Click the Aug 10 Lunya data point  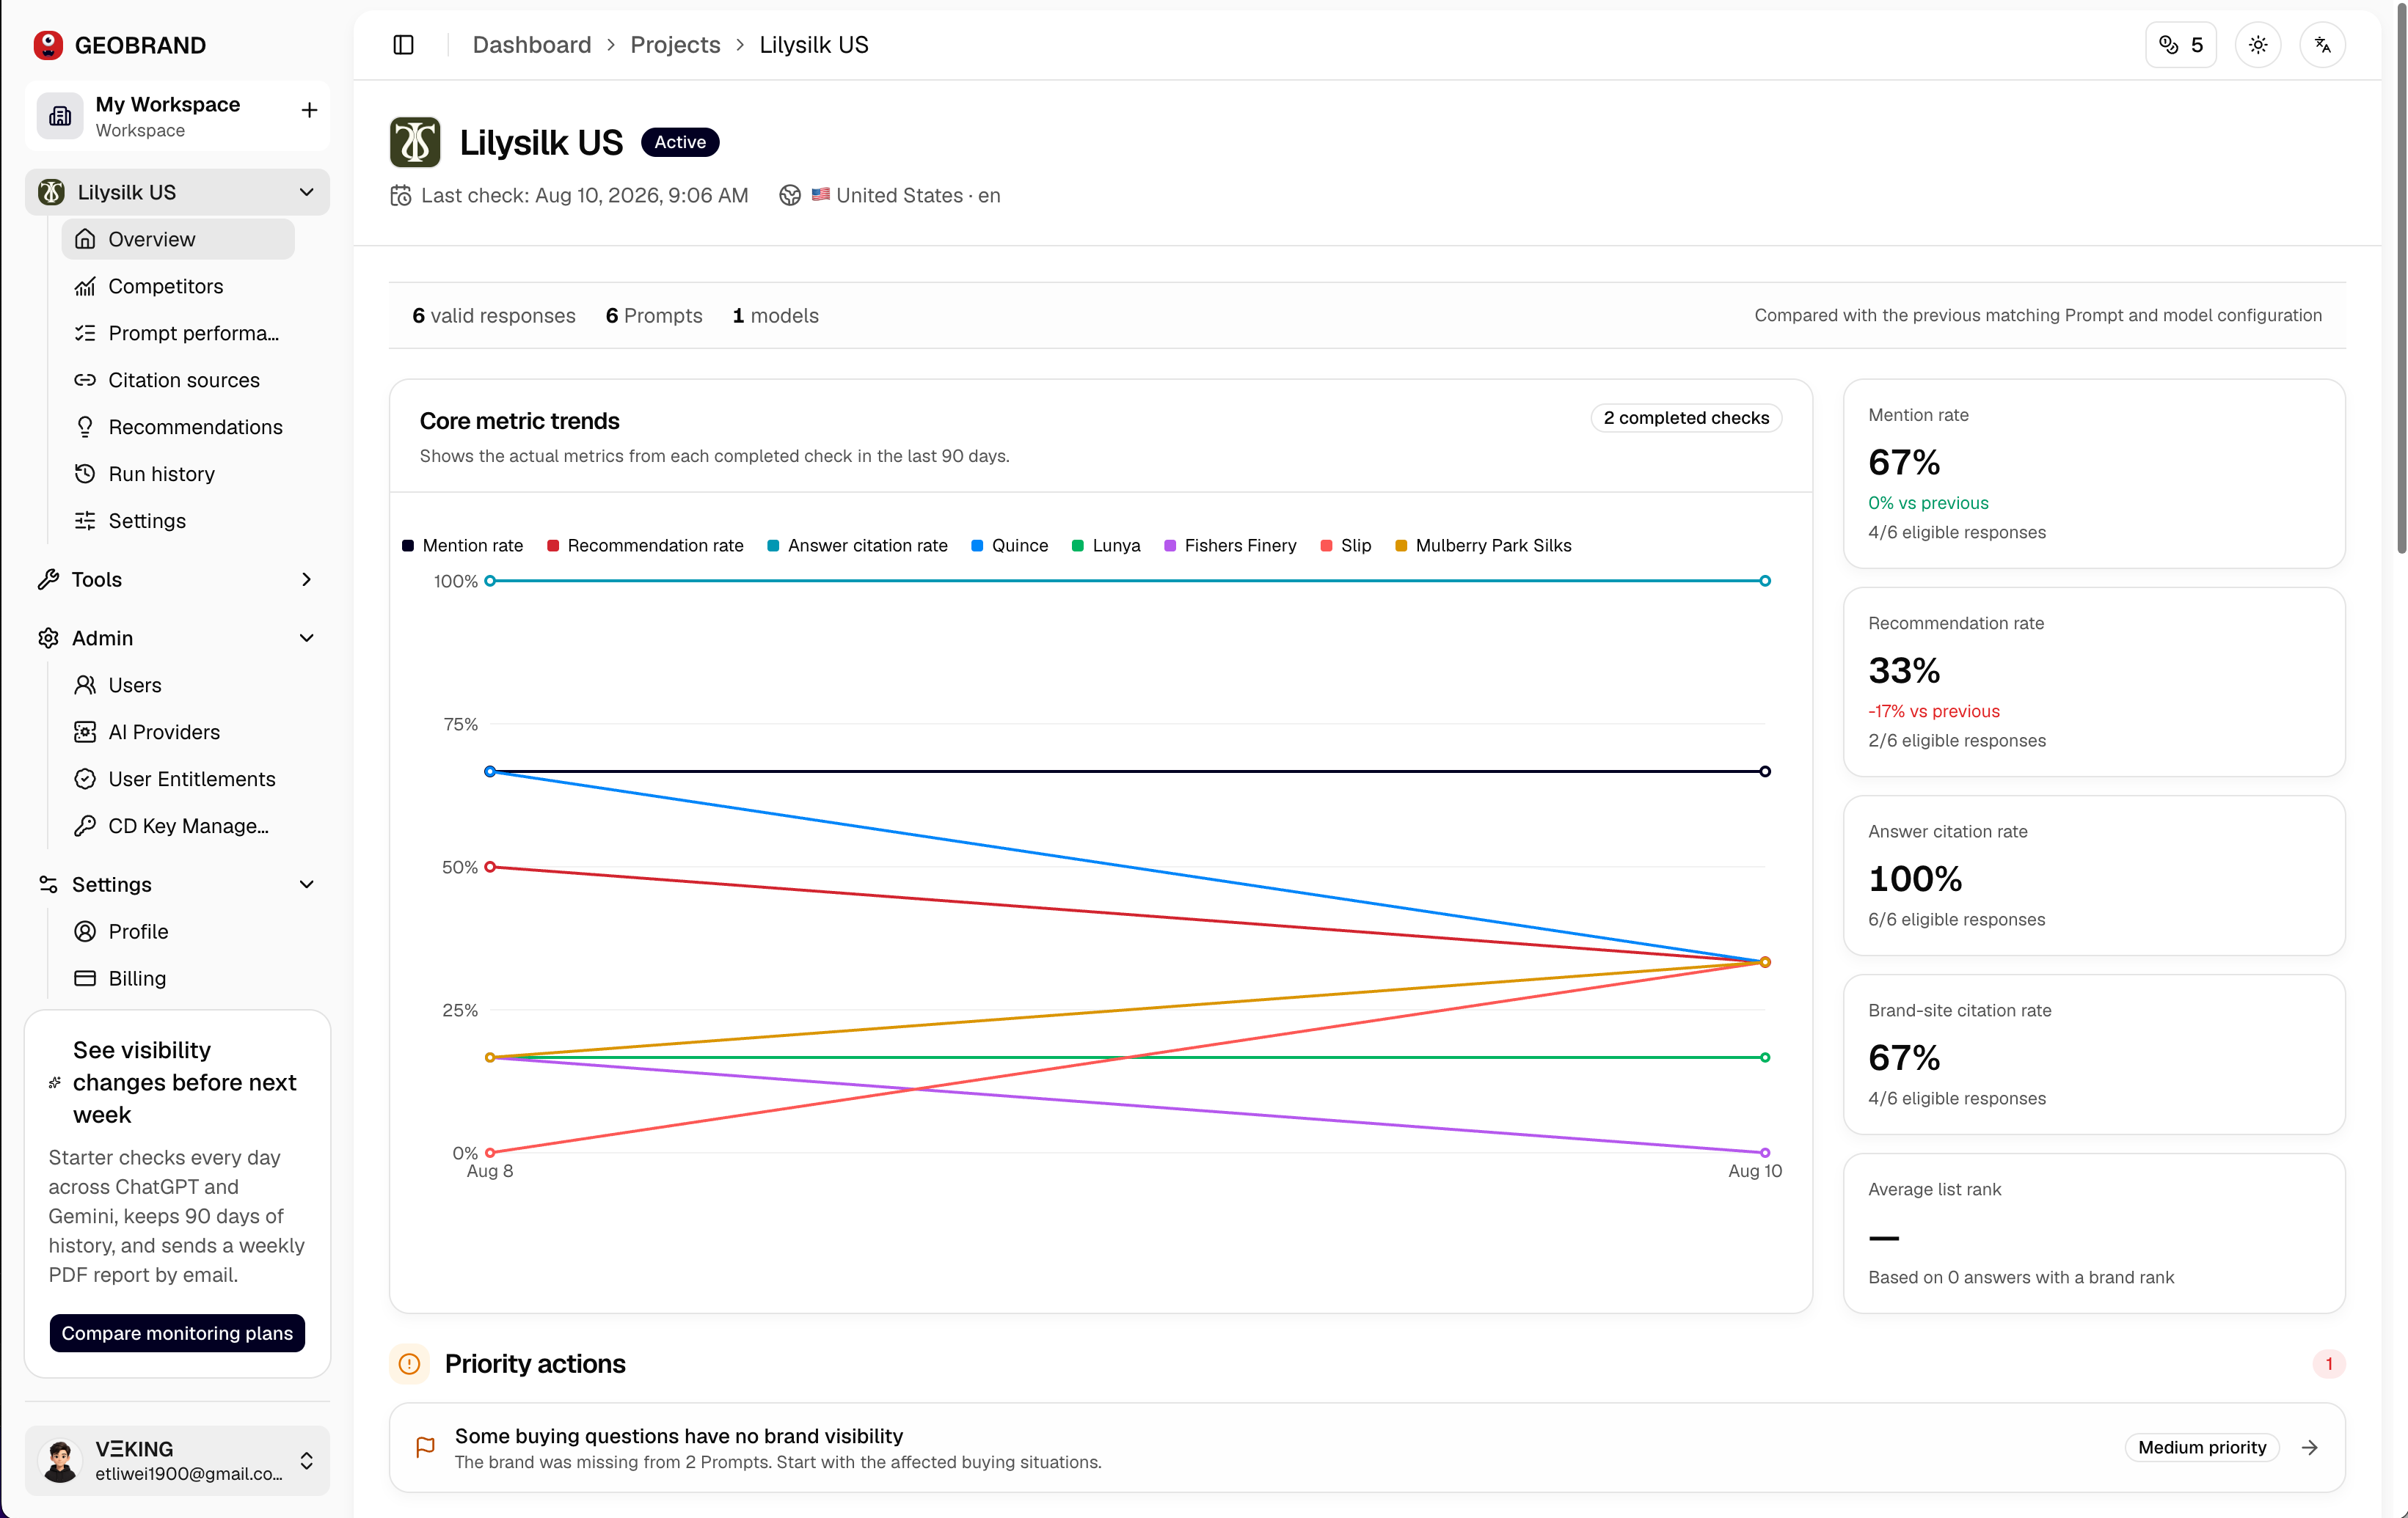click(x=1765, y=1057)
